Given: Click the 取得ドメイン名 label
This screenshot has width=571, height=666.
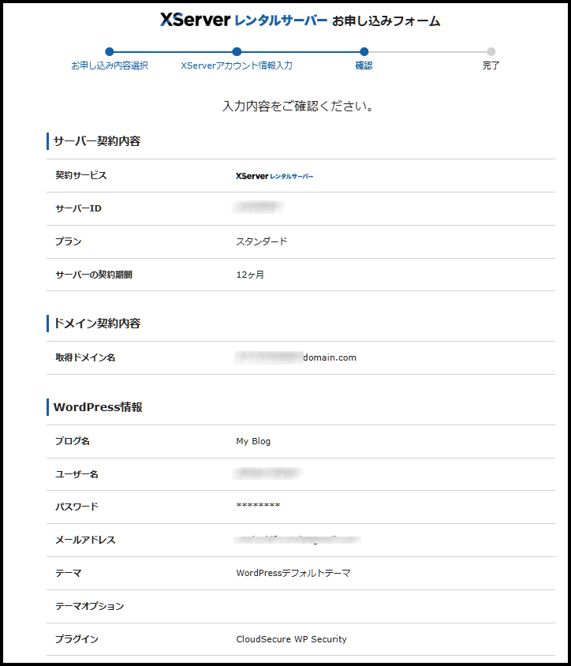Looking at the screenshot, I should coord(85,357).
